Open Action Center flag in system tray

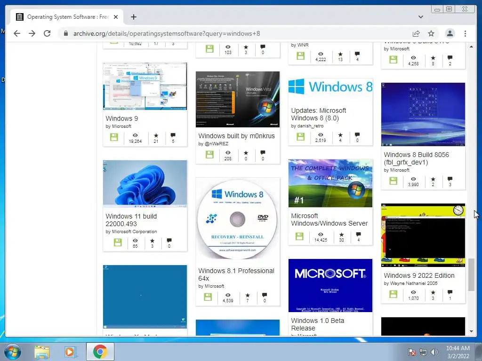point(411,352)
